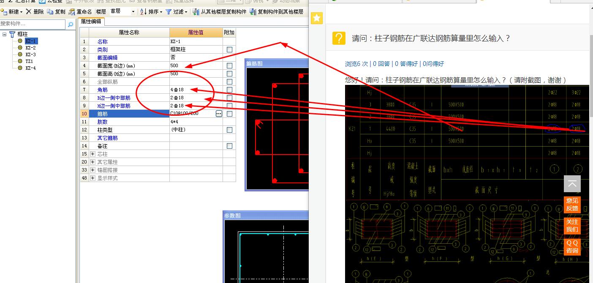Screen dimensions: 593x283
Task: Click the 新建 (new component) toolbar icon
Action: click(4, 11)
